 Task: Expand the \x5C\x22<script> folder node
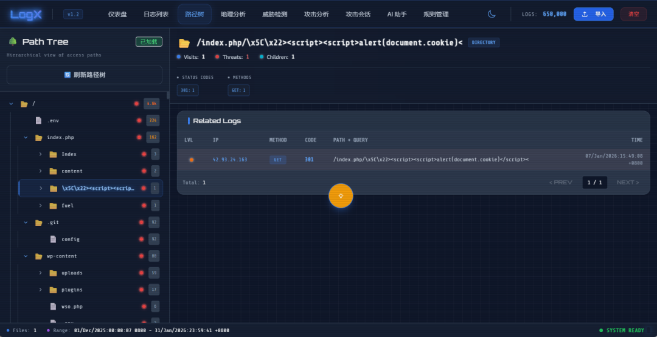pos(41,188)
